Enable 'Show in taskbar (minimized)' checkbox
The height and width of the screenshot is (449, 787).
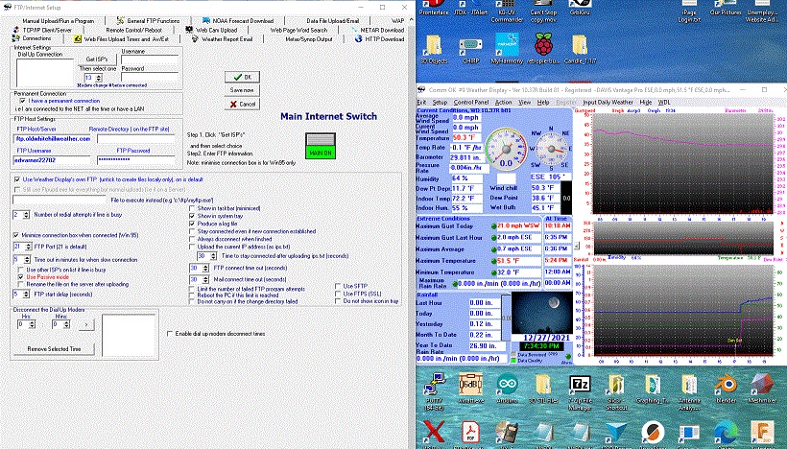[x=192, y=208]
